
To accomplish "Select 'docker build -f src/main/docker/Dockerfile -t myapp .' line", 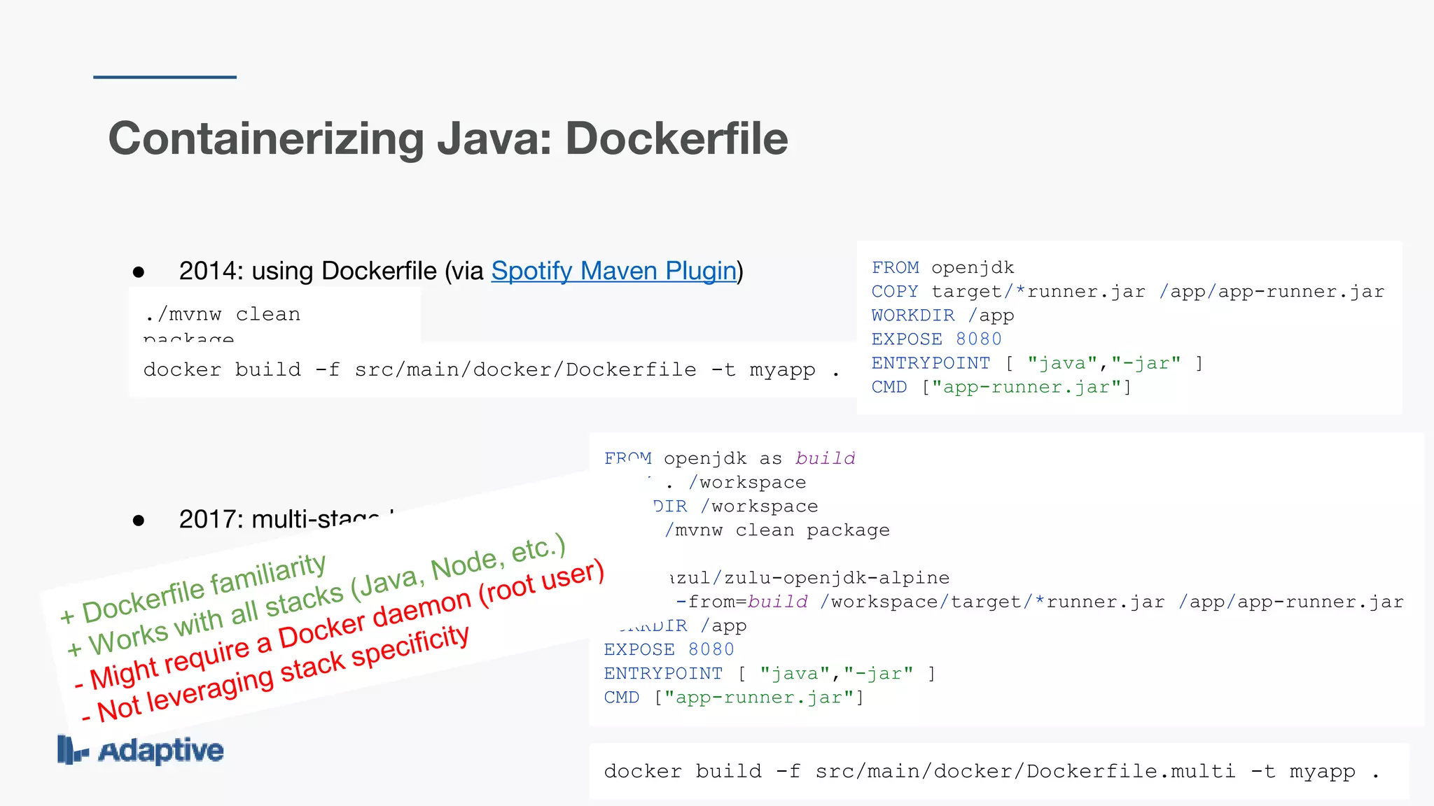I will tap(492, 369).
